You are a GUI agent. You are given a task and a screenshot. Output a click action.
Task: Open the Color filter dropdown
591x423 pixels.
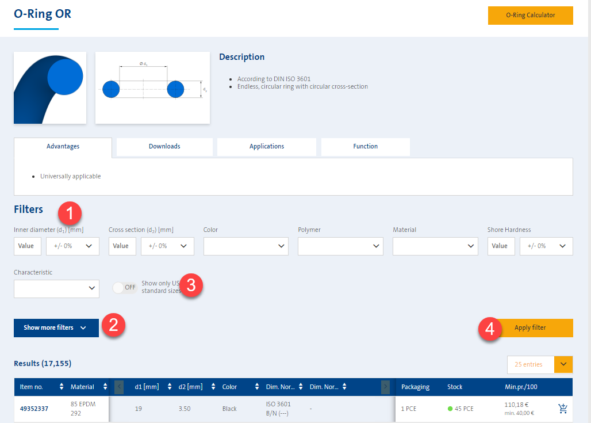(245, 246)
